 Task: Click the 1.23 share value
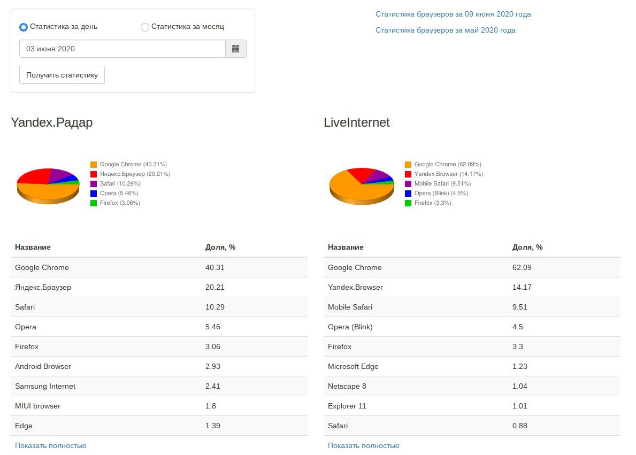click(519, 366)
